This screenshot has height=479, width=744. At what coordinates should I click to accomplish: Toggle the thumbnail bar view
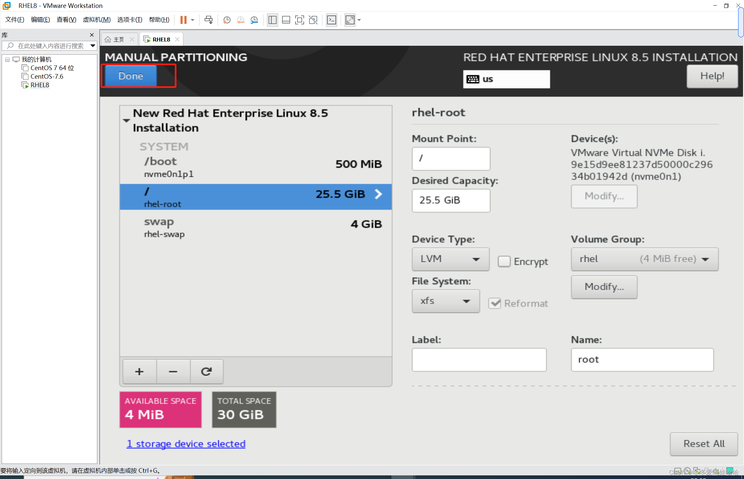click(x=286, y=20)
